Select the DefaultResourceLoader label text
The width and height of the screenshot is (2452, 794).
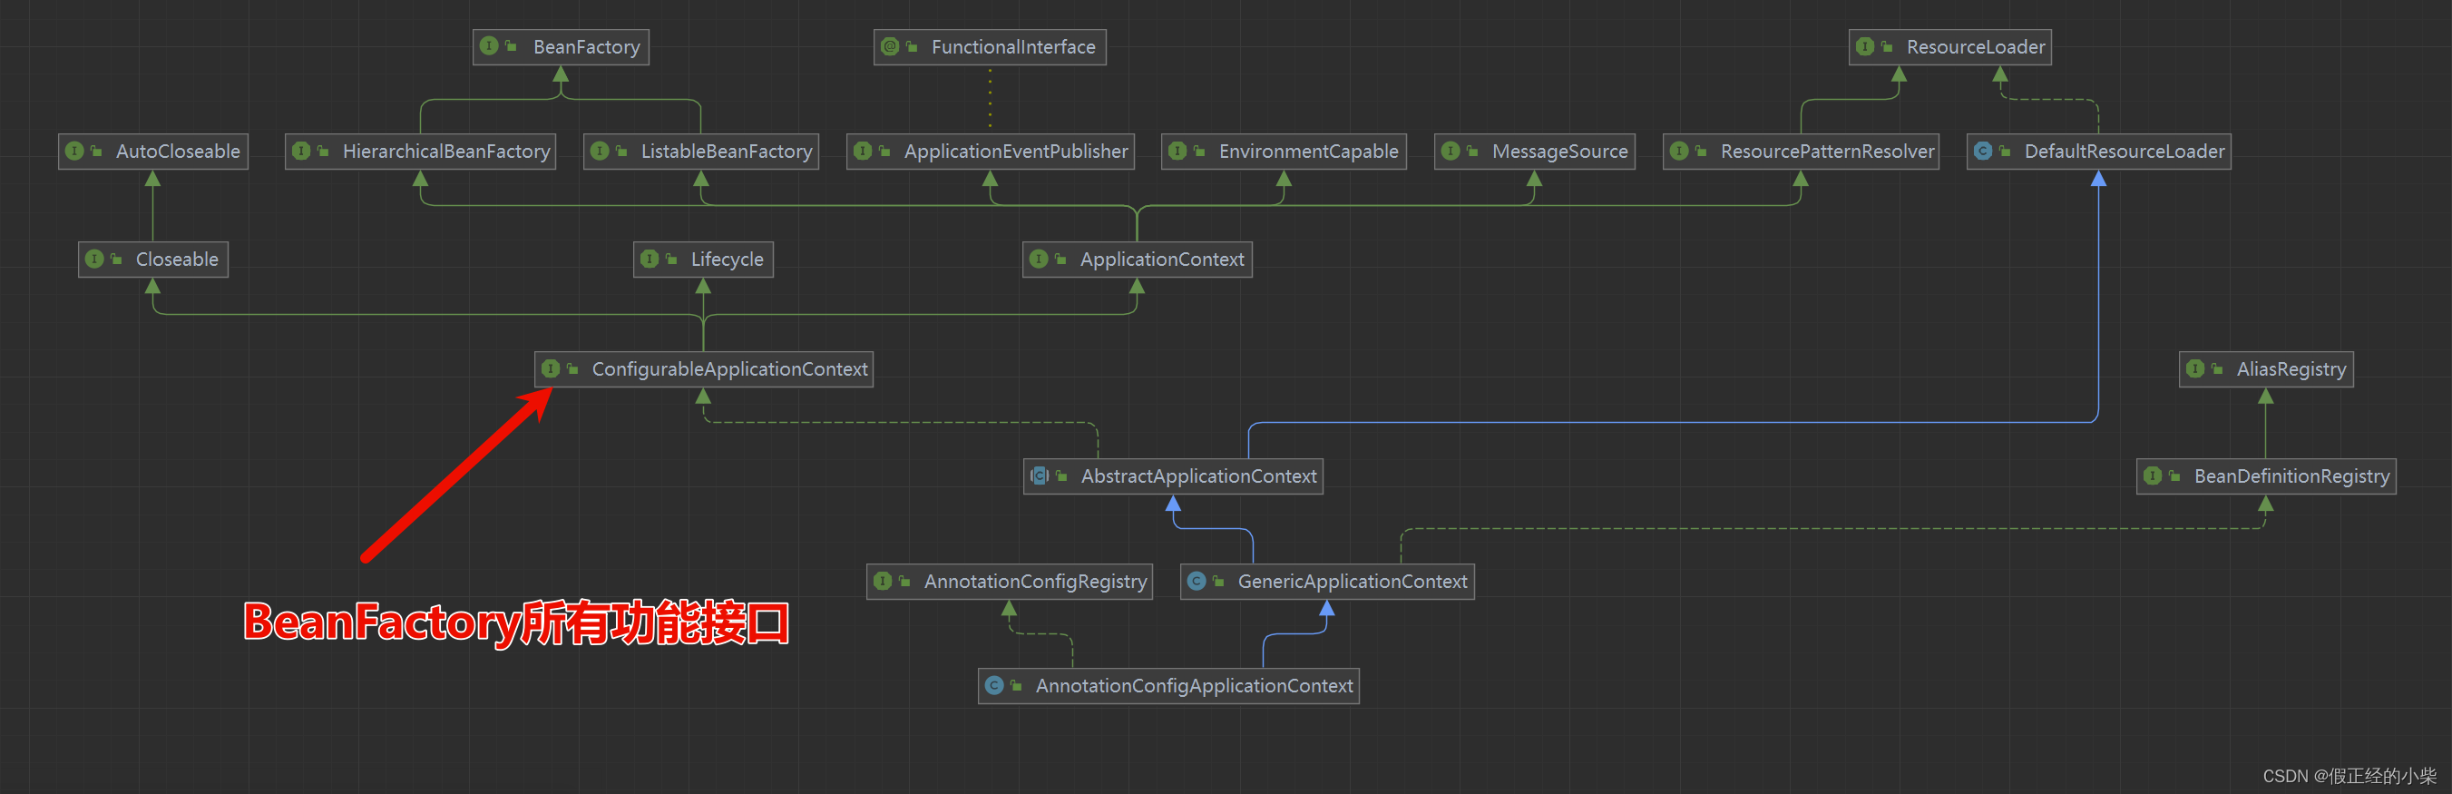click(x=2125, y=152)
